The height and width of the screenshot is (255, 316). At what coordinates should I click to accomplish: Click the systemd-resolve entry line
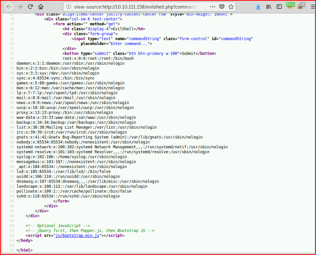113,152
